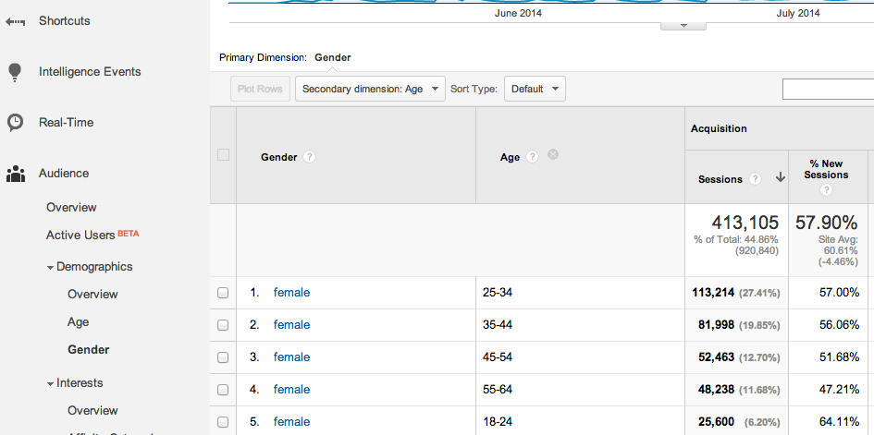This screenshot has width=874, height=435.
Task: Click the table search input field
Action: coord(828,90)
